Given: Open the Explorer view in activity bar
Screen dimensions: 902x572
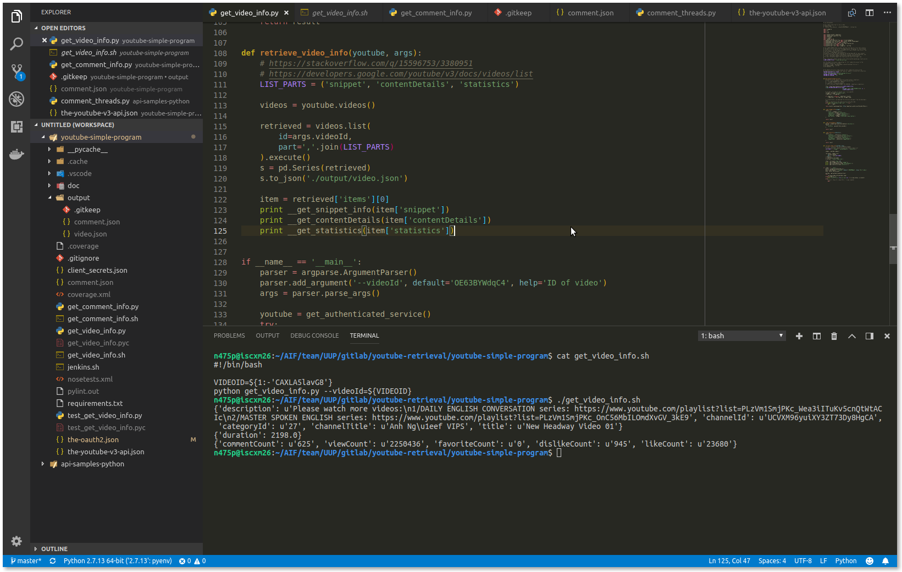Looking at the screenshot, I should point(16,16).
